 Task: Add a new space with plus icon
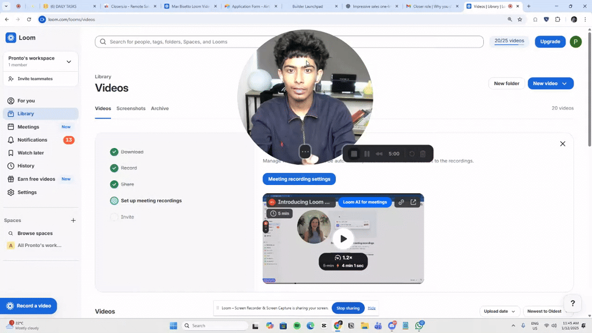[x=73, y=220]
